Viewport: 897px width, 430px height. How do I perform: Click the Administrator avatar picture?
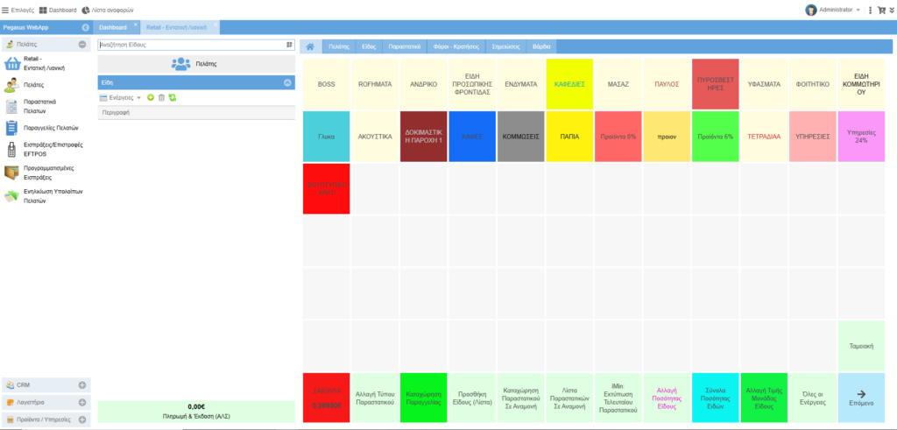[810, 10]
